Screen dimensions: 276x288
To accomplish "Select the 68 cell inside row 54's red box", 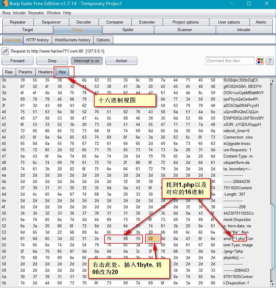I will pos(126,238).
